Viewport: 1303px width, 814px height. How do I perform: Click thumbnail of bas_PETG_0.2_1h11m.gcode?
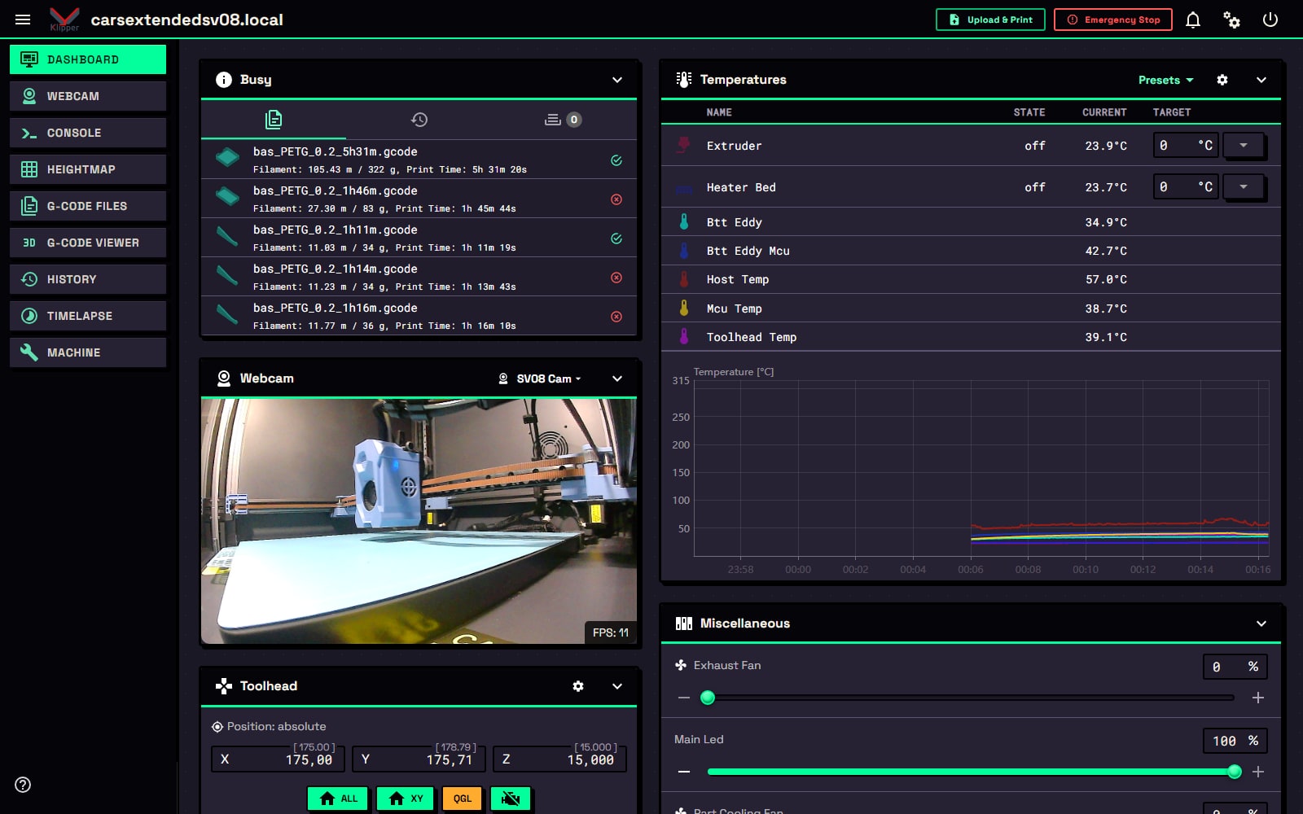[x=227, y=237]
